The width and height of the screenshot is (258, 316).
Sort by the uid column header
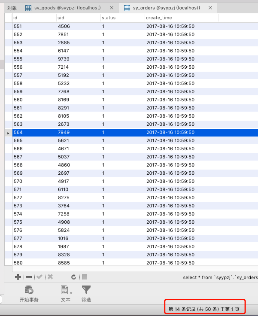[78, 18]
